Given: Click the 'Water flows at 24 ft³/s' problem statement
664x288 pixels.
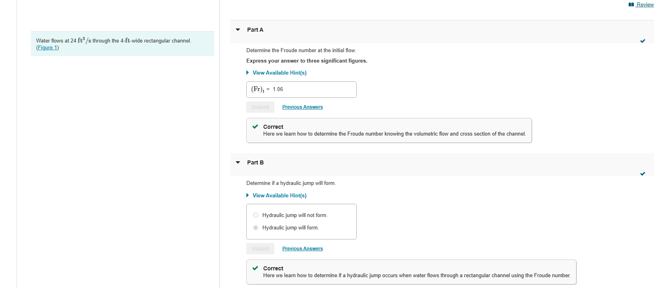Looking at the screenshot, I should (x=114, y=41).
